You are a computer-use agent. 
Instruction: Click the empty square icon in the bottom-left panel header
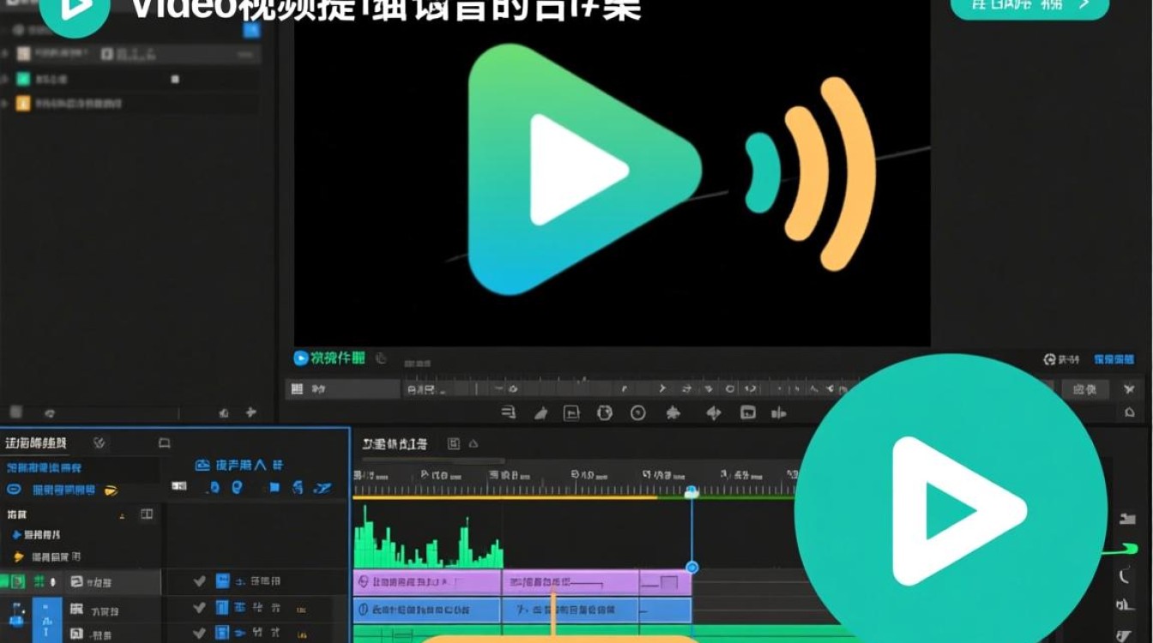pos(164,443)
